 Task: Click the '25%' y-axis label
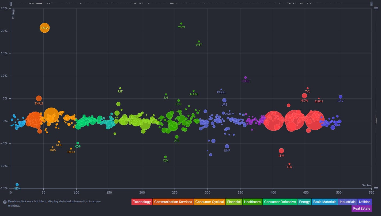pyautogui.click(x=4, y=8)
